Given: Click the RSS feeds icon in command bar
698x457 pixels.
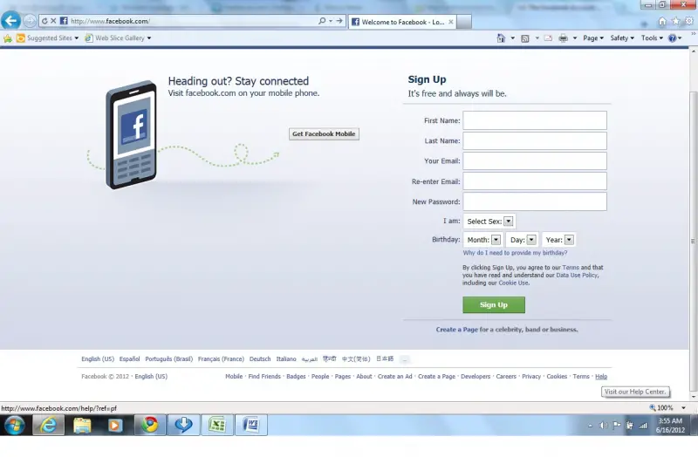Looking at the screenshot, I should coord(525,38).
